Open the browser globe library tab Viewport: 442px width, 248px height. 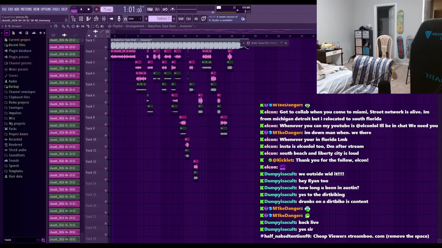point(27,33)
